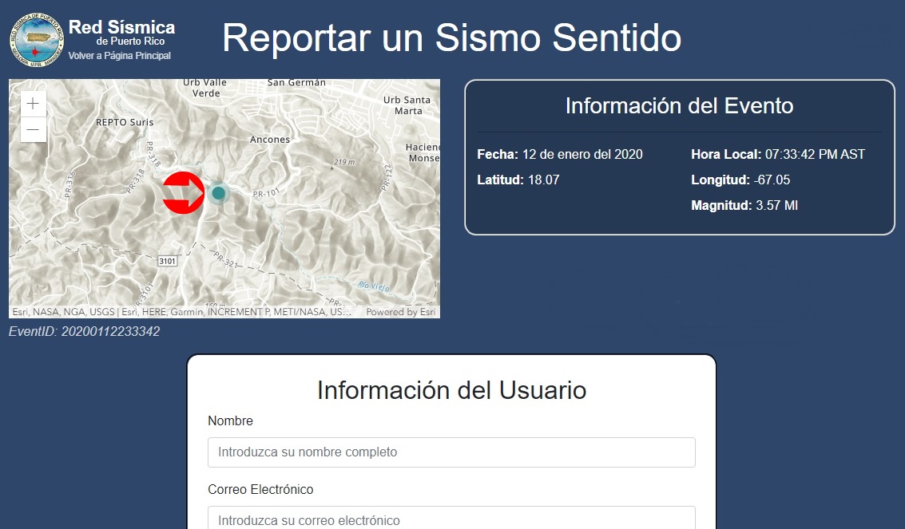Click the Red Sísmica de Puerto Rico logo
Screen dimensions: 905x529
pyautogui.click(x=36, y=39)
